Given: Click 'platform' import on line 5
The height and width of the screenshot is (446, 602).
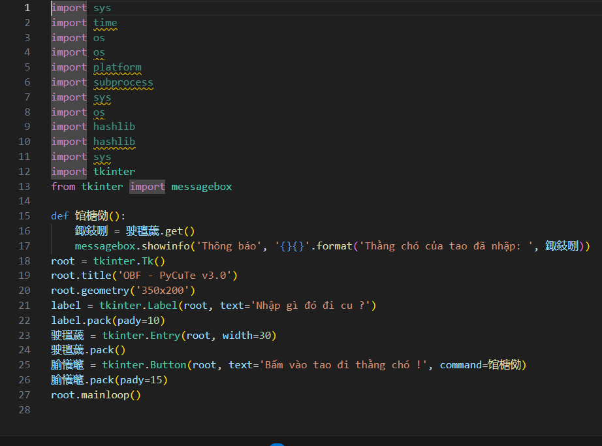Looking at the screenshot, I should tap(118, 67).
